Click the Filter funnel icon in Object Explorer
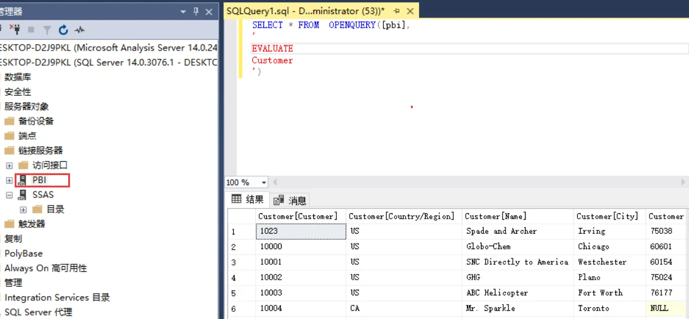Viewport: 689px width, 319px height. [x=47, y=30]
